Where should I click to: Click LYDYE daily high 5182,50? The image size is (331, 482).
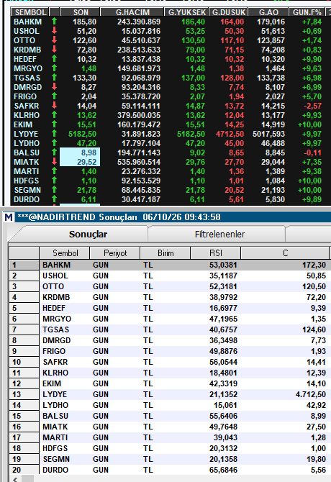point(191,134)
